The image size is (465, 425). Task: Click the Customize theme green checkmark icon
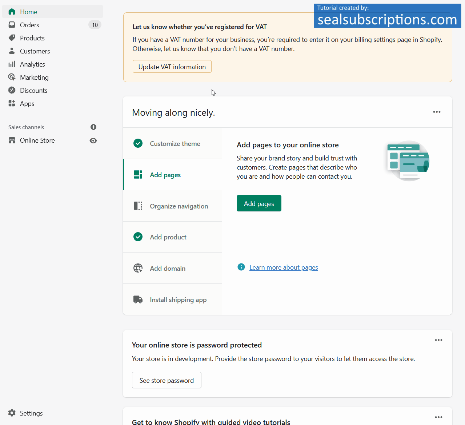[x=138, y=143]
